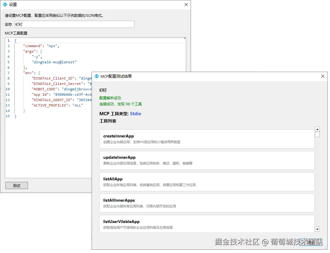Click the 工具列表 heading
This screenshot has width=330, height=253.
tap(108, 121)
